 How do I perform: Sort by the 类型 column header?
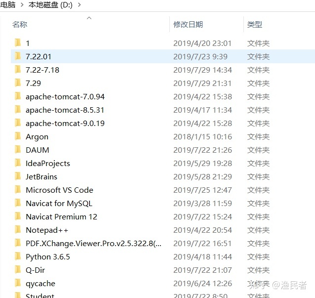pos(255,25)
